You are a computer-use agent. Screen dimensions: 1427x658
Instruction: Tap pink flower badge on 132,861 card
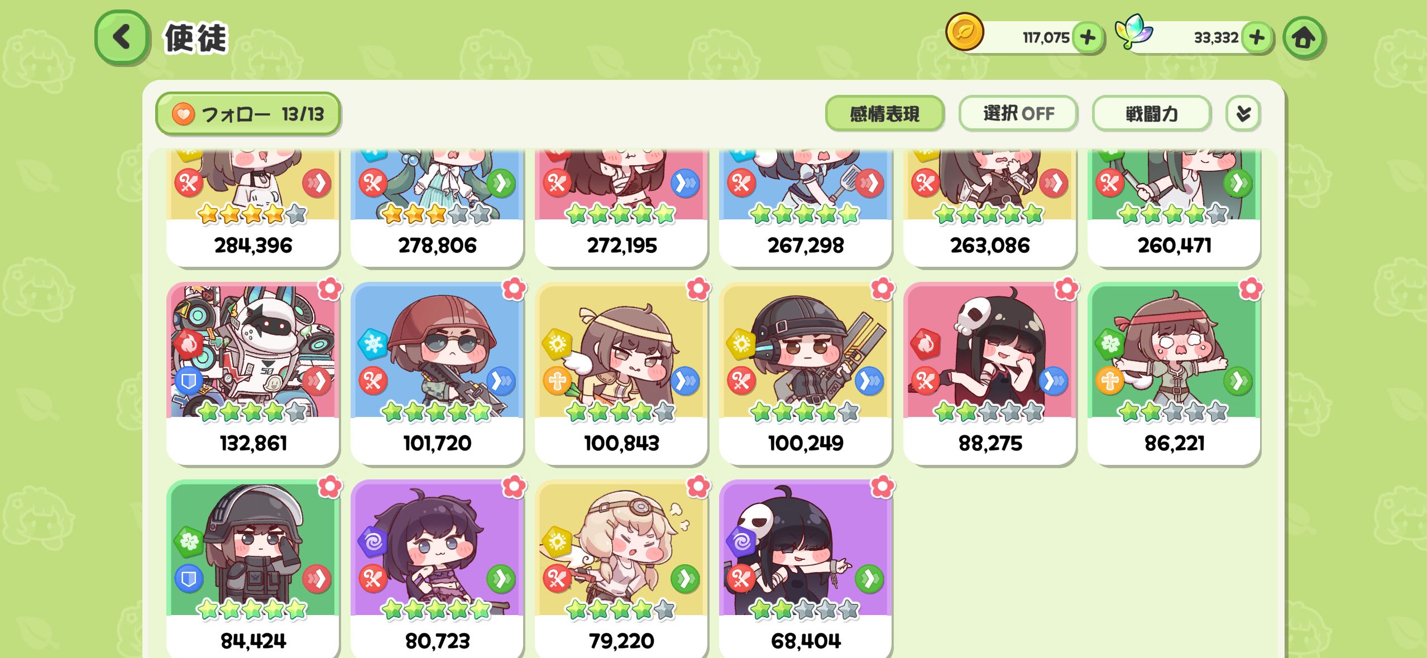[x=329, y=289]
